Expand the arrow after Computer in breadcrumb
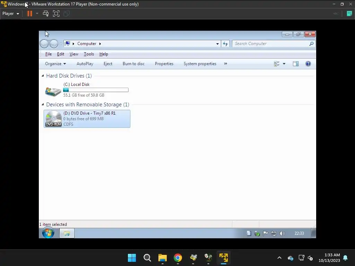The image size is (355, 266). (100, 44)
